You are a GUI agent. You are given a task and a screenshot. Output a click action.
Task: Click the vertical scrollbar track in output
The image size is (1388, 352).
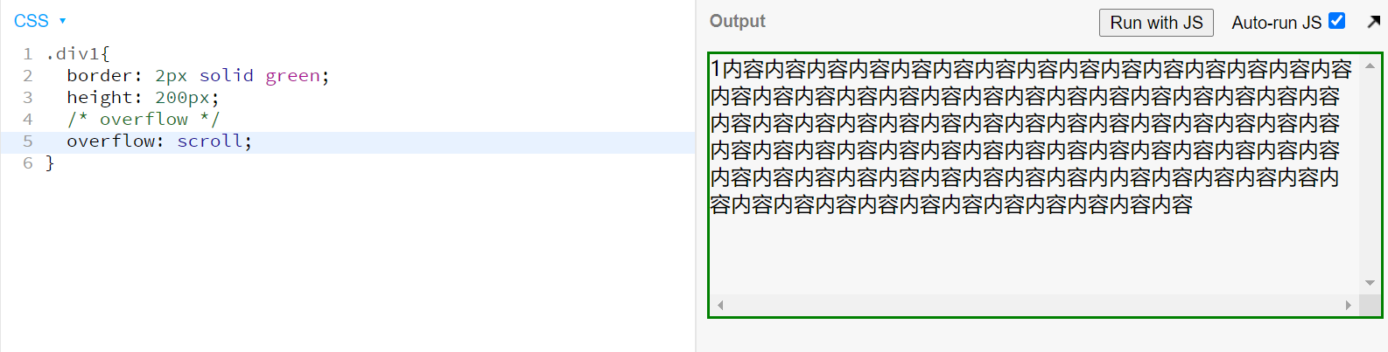coord(1370,175)
